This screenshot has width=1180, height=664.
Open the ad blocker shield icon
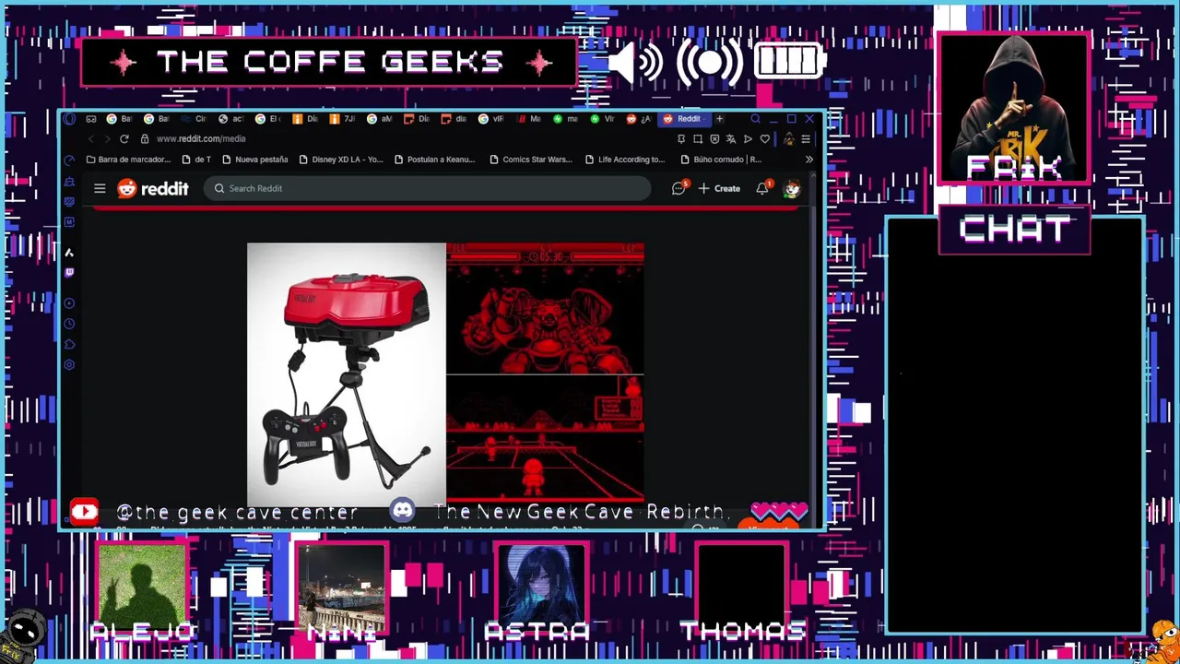pyautogui.click(x=714, y=139)
